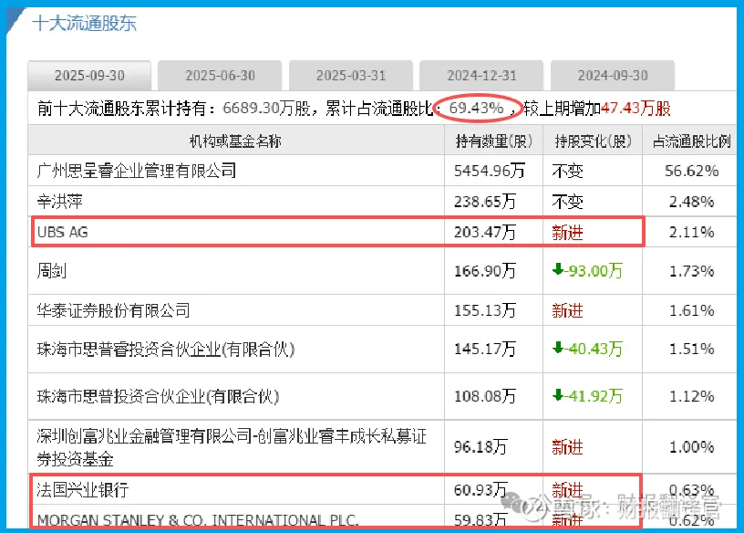Click the WeChat watermark icon
Image resolution: width=744 pixels, height=533 pixels.
pos(512,501)
